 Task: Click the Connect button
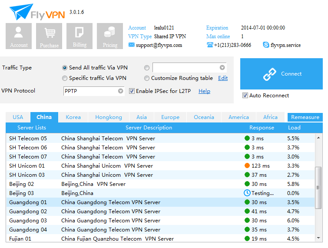tap(282, 74)
